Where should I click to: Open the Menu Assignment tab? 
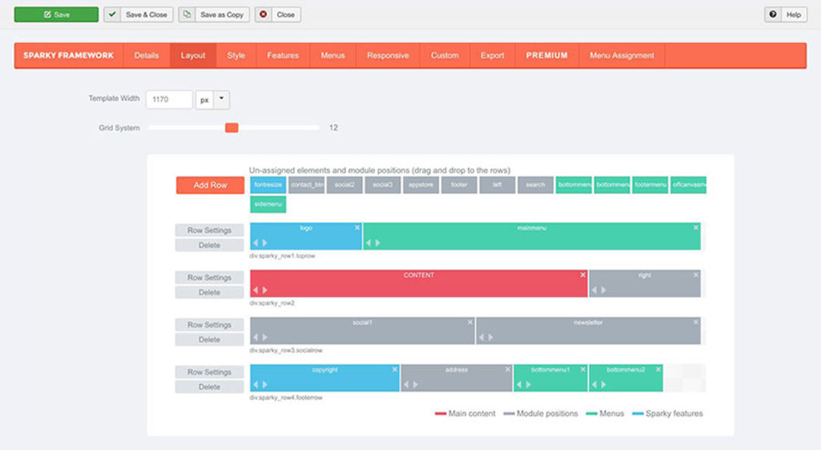622,55
